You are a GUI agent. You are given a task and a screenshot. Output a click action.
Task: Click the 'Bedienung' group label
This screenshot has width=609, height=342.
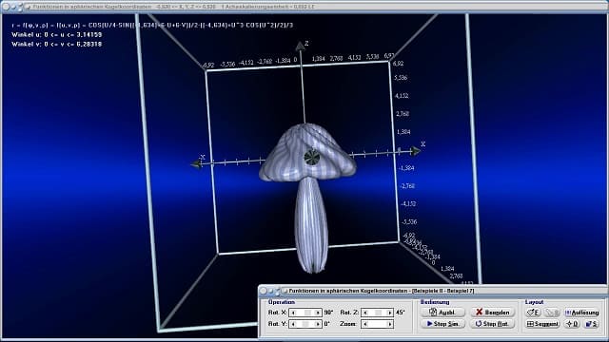435,302
